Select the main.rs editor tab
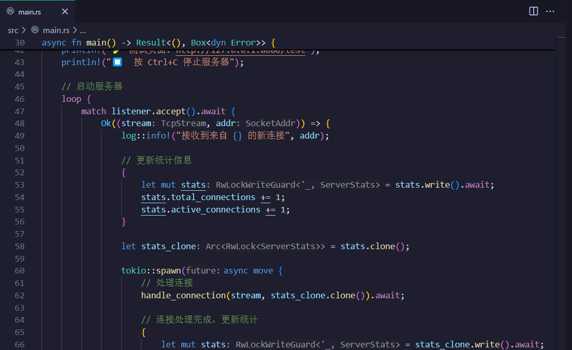The height and width of the screenshot is (350, 572). coord(38,12)
